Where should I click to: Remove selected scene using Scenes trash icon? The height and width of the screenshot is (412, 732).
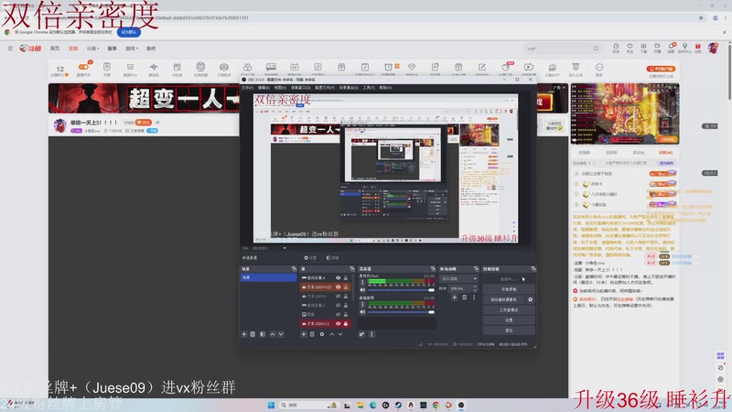[x=253, y=334]
